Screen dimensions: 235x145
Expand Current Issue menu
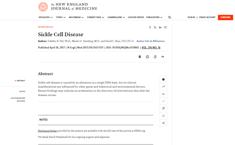tap(95, 17)
